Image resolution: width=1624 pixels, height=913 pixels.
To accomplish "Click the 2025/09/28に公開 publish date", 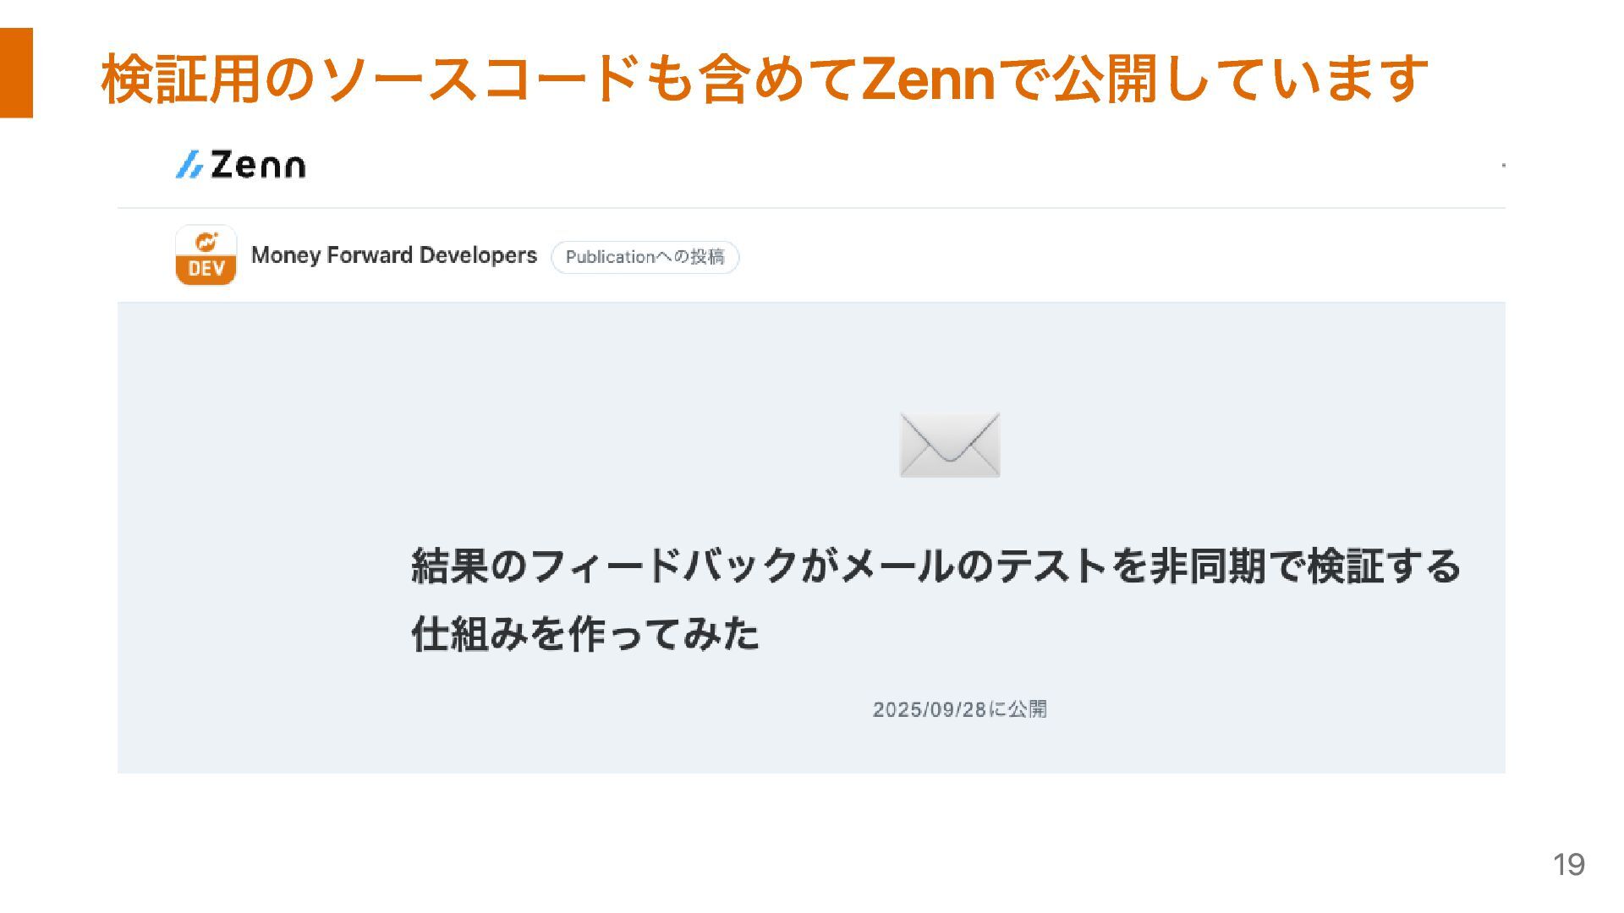I will click(x=959, y=709).
